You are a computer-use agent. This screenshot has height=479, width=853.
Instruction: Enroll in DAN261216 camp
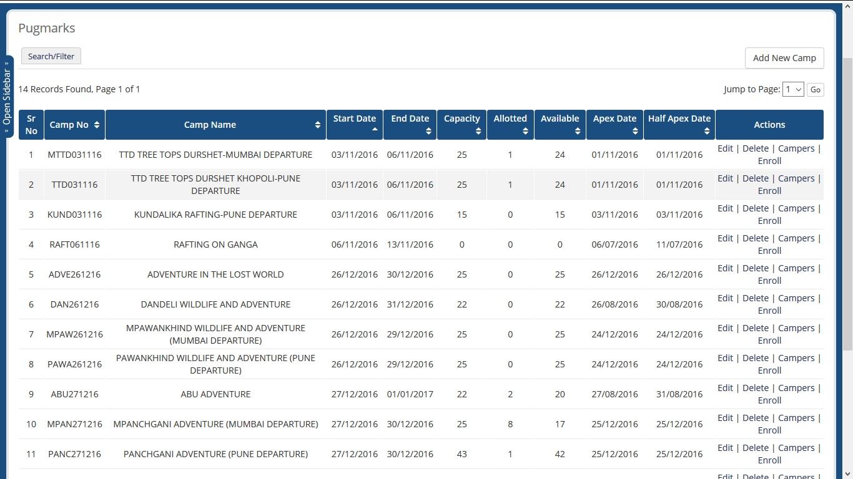pyautogui.click(x=769, y=311)
